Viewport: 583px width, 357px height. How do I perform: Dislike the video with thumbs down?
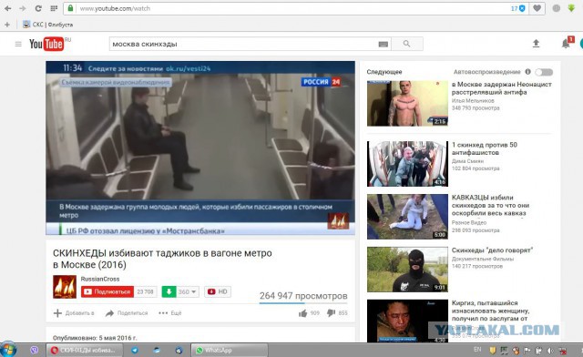click(331, 313)
